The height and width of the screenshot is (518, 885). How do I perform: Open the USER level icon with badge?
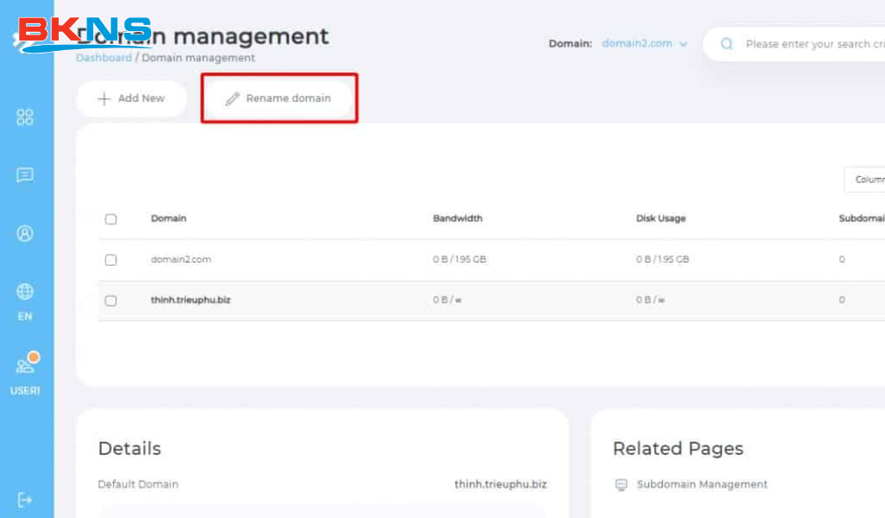coord(25,373)
